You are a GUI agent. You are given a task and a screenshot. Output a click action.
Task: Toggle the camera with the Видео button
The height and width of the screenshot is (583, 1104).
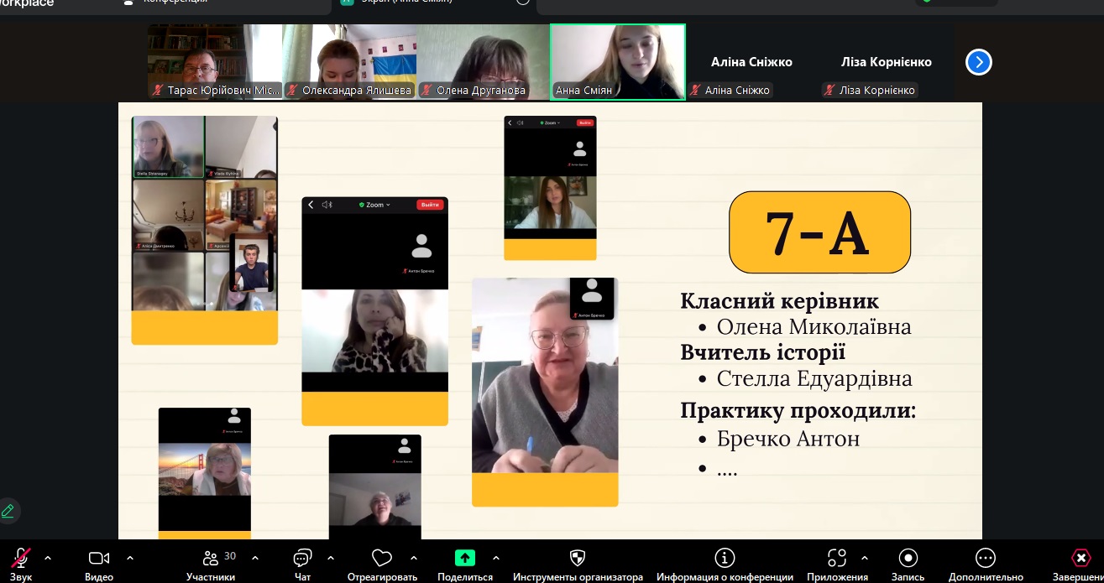99,560
